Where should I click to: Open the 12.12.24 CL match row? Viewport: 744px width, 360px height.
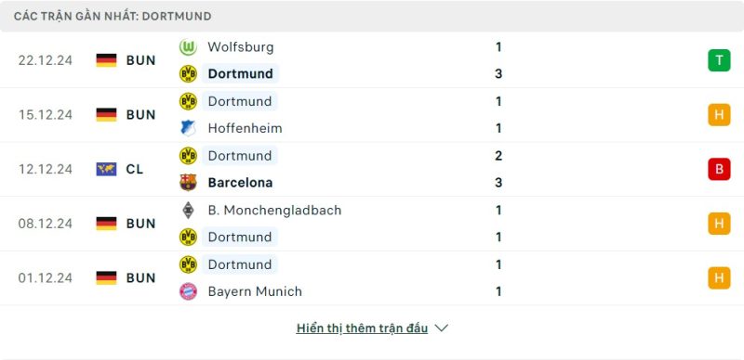pos(372,169)
